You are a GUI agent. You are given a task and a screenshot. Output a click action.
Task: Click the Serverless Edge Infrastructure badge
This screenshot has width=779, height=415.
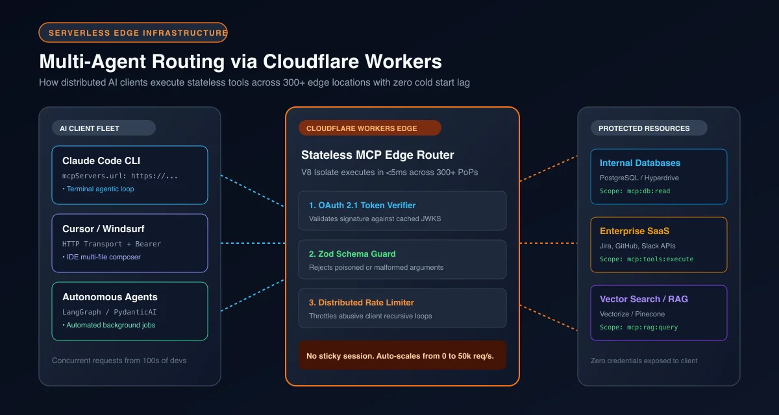133,32
